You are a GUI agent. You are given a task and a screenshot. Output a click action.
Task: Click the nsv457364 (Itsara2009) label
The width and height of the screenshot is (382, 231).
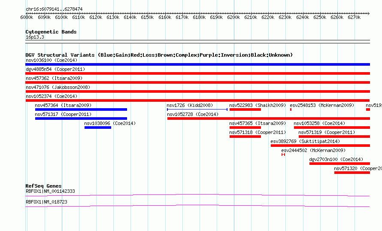tap(63, 105)
